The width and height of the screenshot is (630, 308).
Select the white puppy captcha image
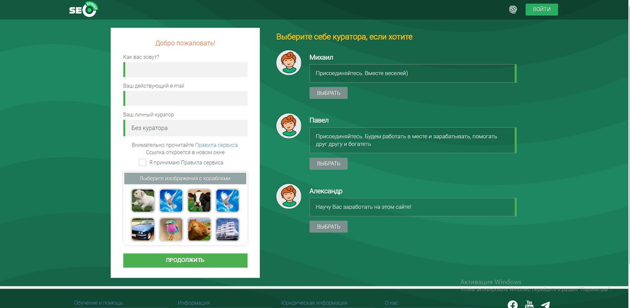click(143, 200)
